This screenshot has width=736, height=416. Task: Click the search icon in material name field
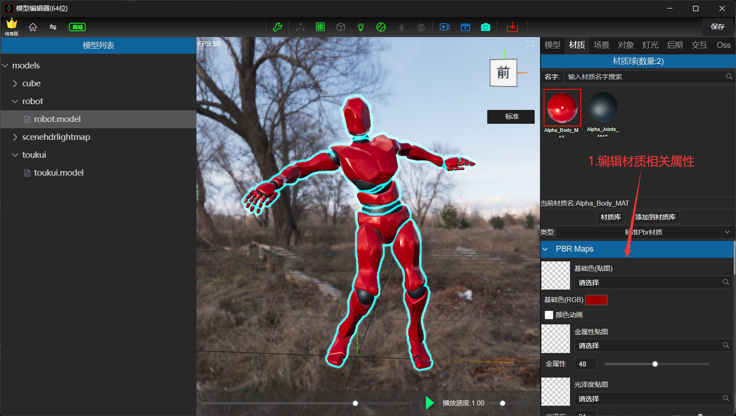point(729,77)
